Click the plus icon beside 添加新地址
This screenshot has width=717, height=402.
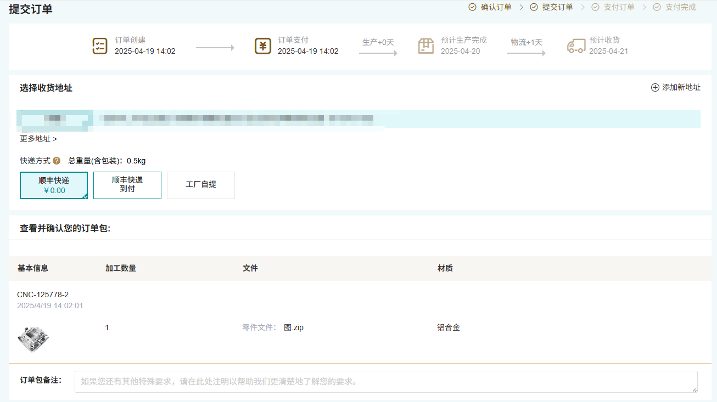pos(655,88)
